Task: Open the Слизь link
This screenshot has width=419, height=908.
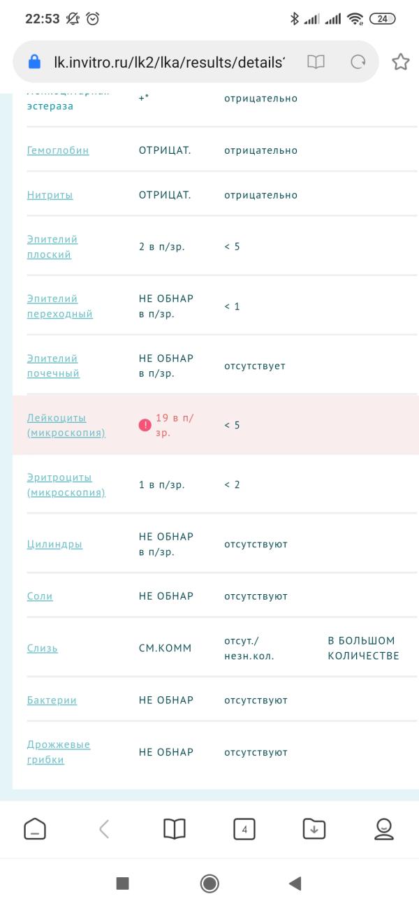Action: click(42, 648)
